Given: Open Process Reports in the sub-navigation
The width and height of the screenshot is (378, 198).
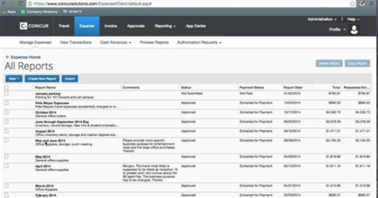Looking at the screenshot, I should [154, 42].
